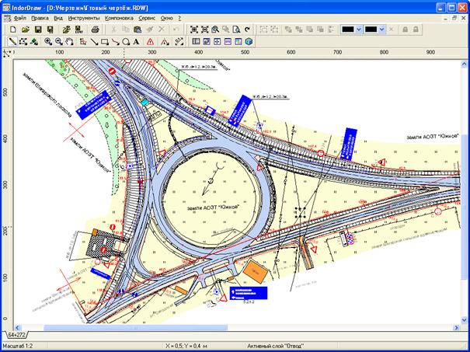This screenshot has width=470, height=352.
Task: Choose the Rectangle drawing tool
Action: point(105,41)
